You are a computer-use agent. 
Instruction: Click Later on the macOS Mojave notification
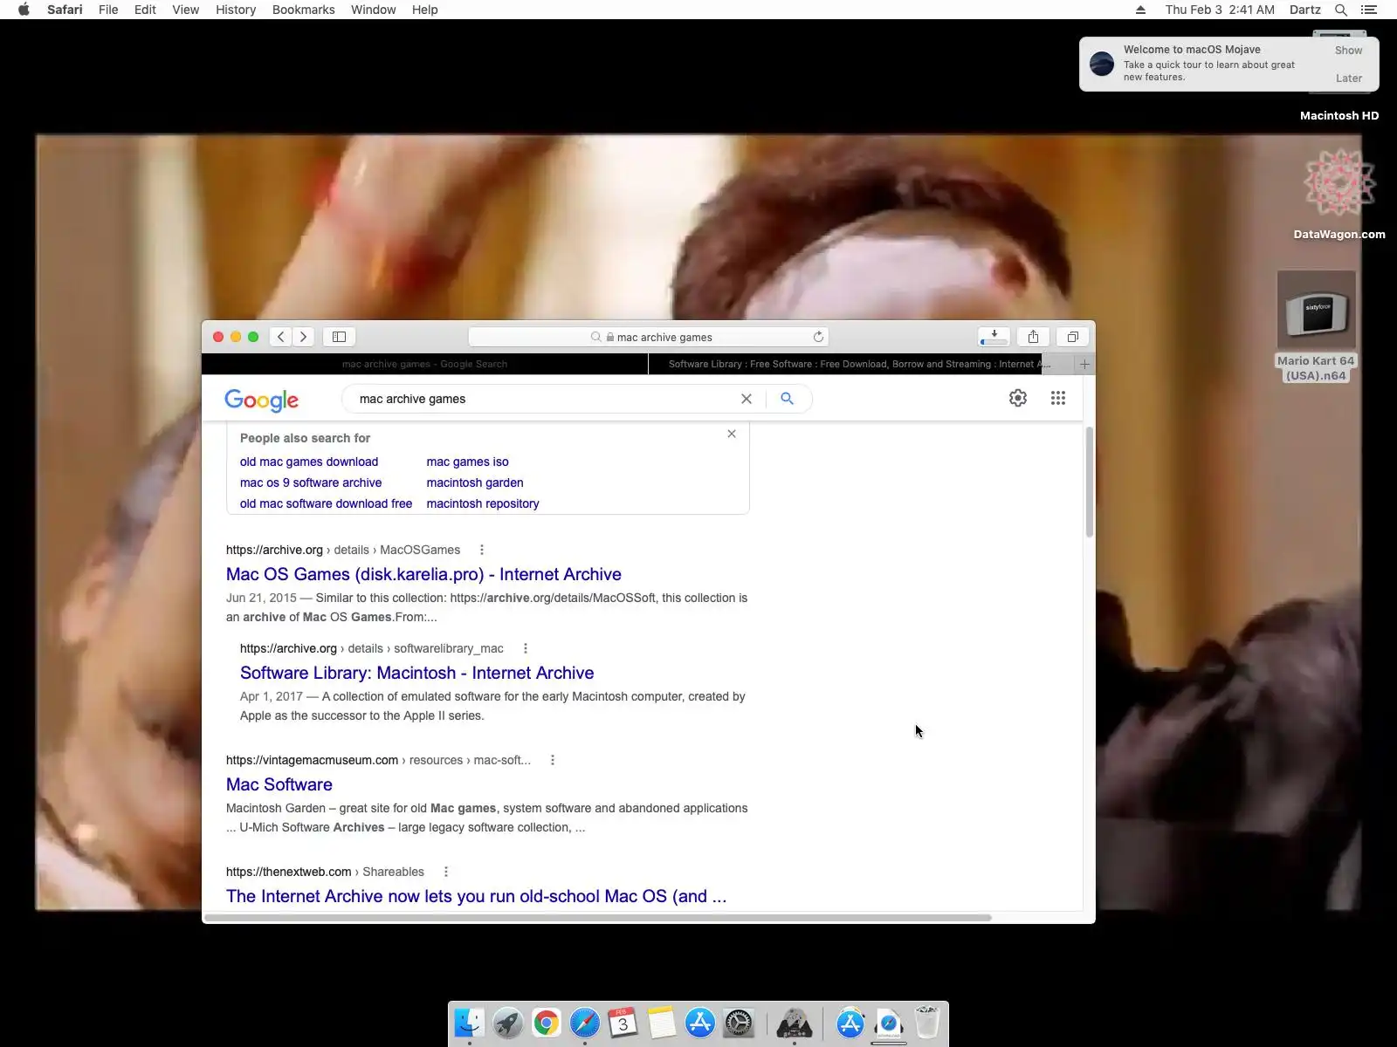pos(1349,79)
